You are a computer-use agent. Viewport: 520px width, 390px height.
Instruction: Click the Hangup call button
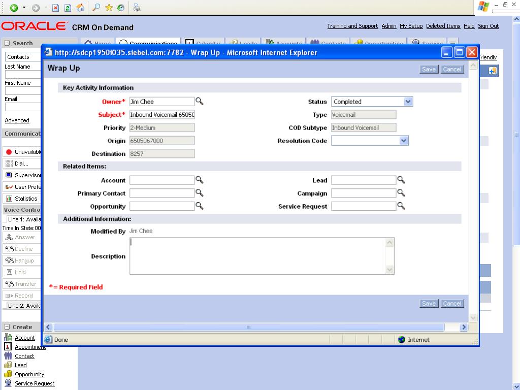(21, 261)
